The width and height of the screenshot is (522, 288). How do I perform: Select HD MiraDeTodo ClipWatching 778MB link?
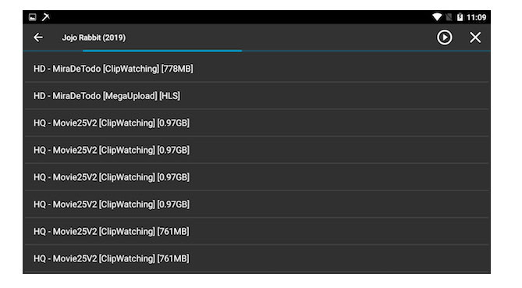(257, 69)
